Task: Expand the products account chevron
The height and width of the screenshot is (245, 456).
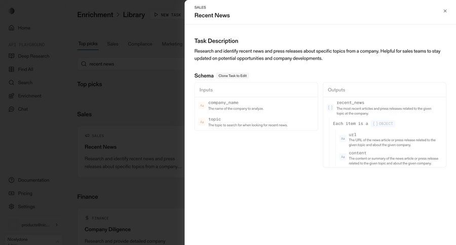Action: (56, 225)
